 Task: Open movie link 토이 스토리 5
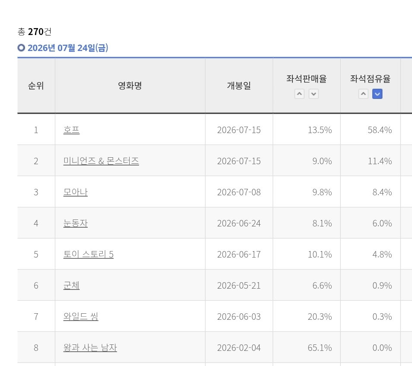coord(88,254)
